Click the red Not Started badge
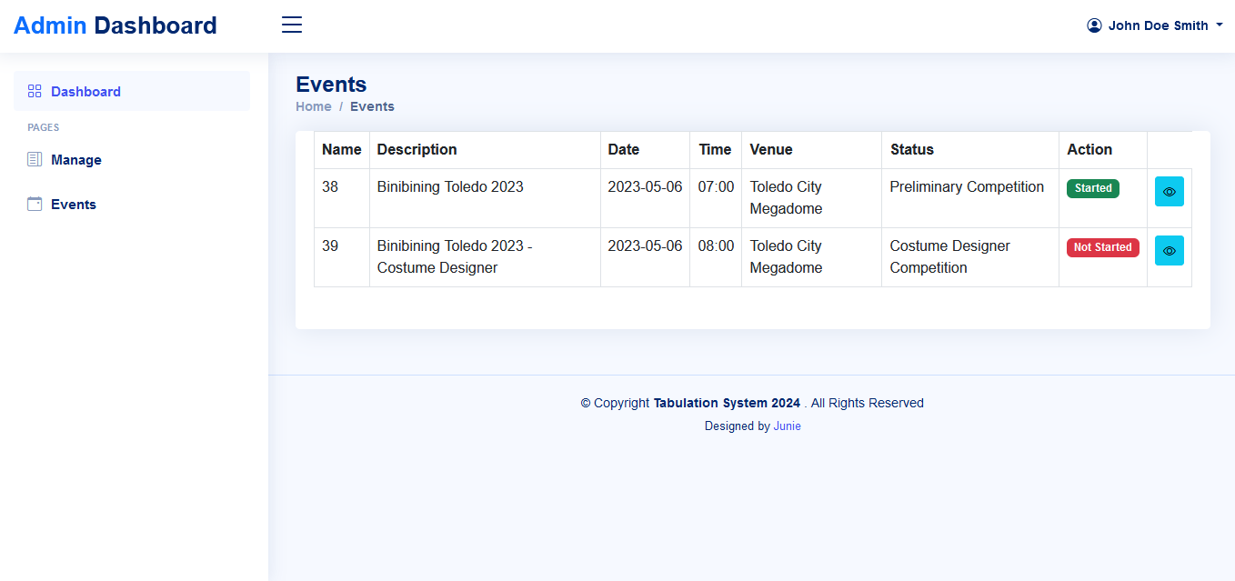 pos(1102,247)
